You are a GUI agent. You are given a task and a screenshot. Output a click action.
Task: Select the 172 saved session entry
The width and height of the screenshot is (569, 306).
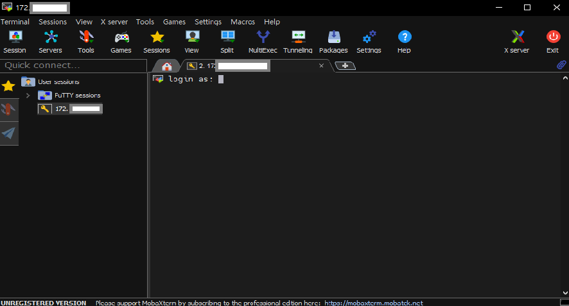click(x=70, y=109)
